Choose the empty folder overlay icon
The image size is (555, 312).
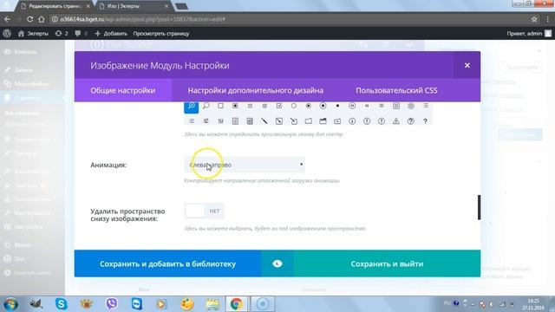pos(309,121)
